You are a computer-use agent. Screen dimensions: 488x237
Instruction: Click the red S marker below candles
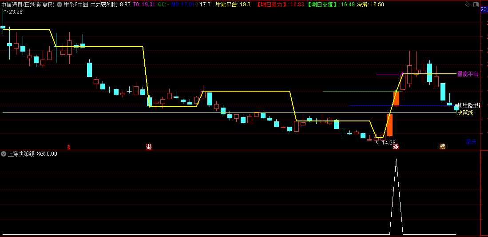[69, 147]
